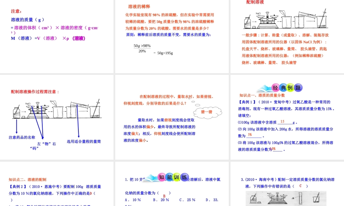The width and height of the screenshot is (344, 206).
Task: Open the 配制溶液 apparatus steps slide
Action: point(287,36)
